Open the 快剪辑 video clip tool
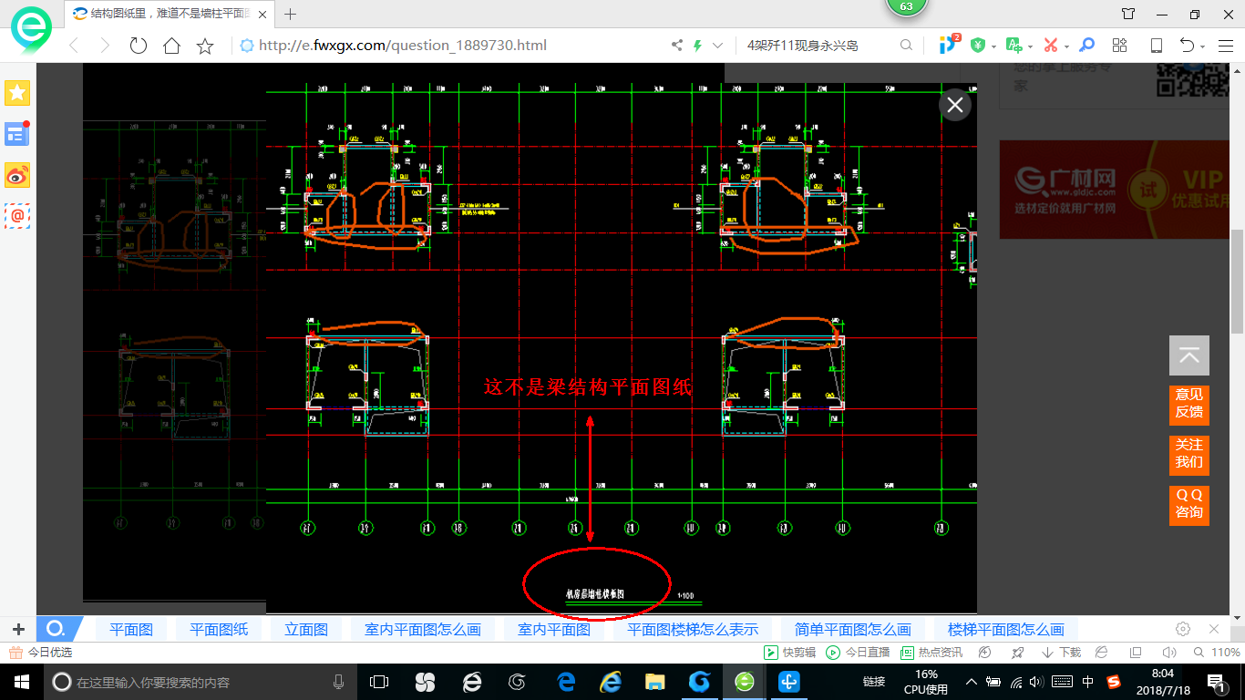1245x700 pixels. pos(789,653)
